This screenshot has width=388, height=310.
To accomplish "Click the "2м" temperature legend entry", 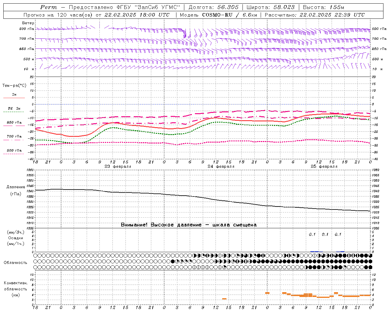I will click(14, 95).
